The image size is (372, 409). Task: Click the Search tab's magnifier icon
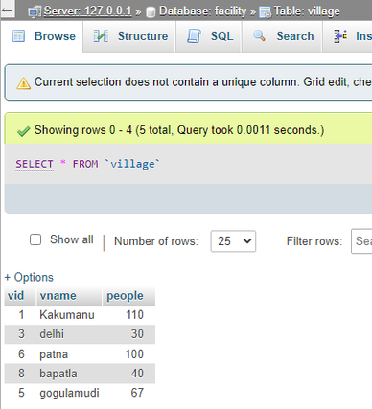pos(259,35)
